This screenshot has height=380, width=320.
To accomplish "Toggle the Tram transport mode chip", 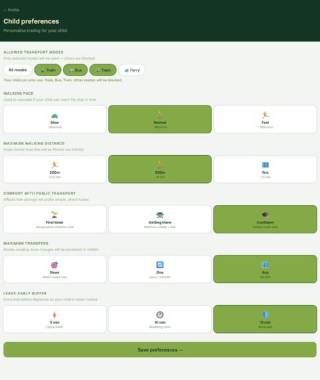I will click(103, 70).
